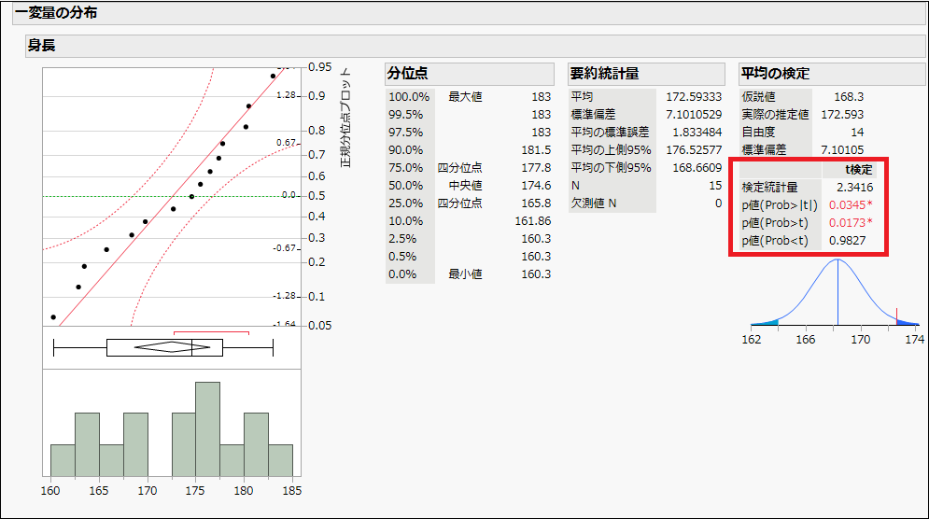
Task: Select the 中央値 row value 174.6
Action: tap(536, 186)
